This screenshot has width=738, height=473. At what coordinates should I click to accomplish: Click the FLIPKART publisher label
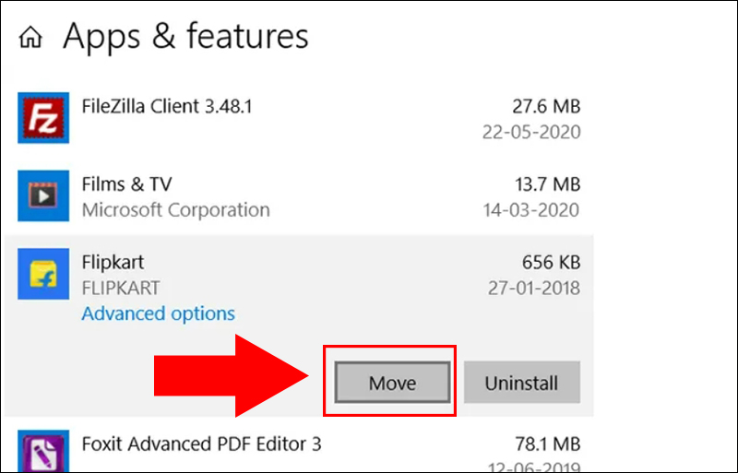point(121,289)
